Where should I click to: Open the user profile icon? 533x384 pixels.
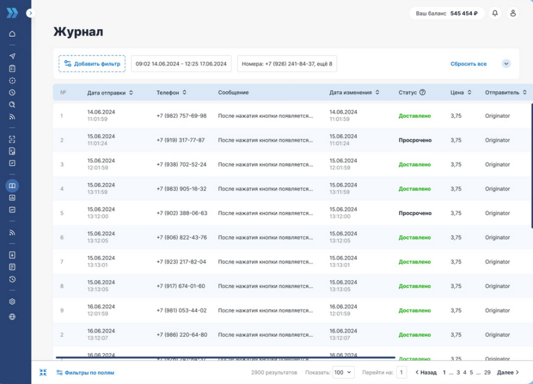click(513, 14)
